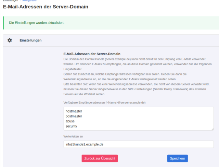This screenshot has height=167, width=219.
Task: Click the Einstellungen panel header title
Action: [30, 40]
